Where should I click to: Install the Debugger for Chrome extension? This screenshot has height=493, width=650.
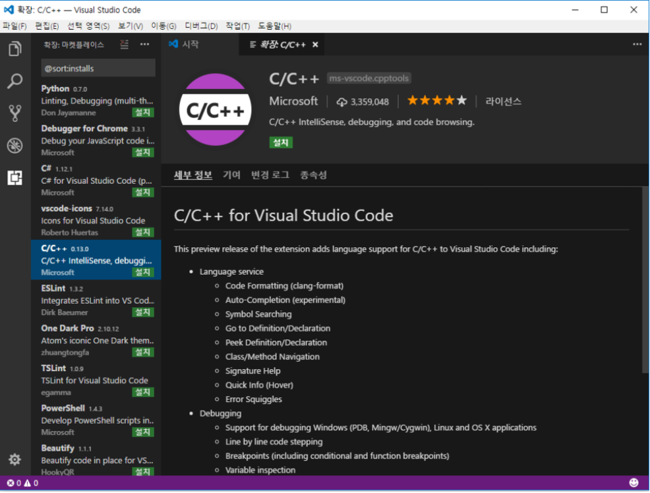[x=143, y=152]
